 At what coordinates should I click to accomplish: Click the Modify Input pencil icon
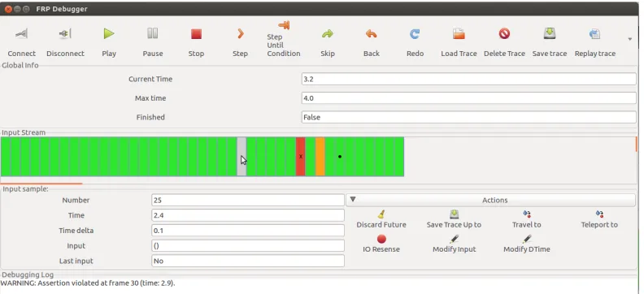click(x=454, y=239)
